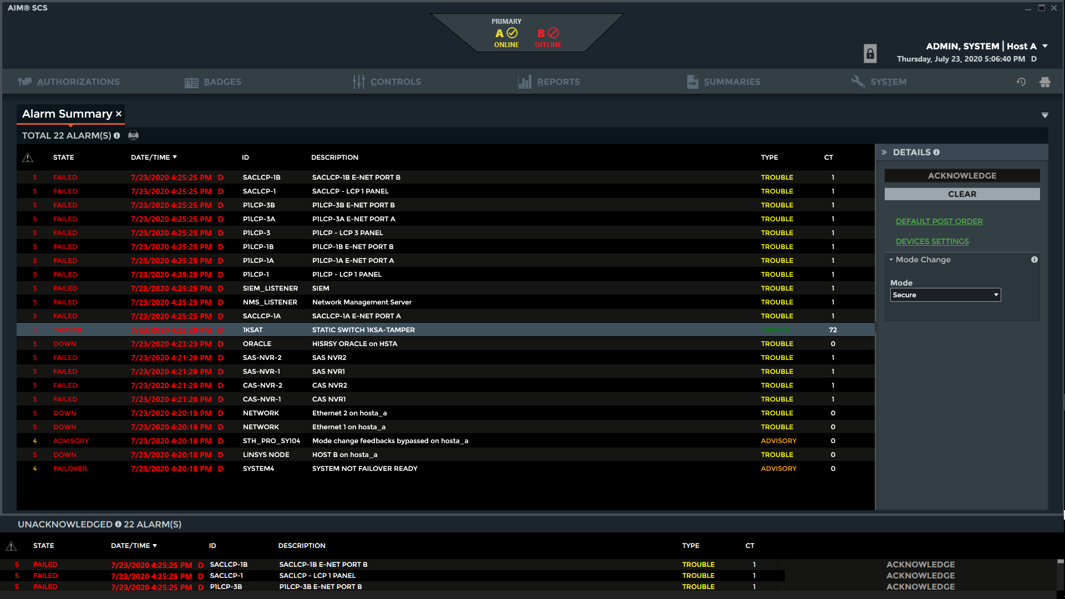Collapse the Mode Change section
1065x599 pixels.
click(891, 260)
